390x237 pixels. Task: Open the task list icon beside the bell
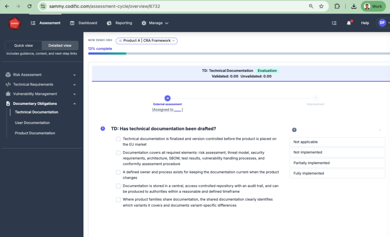coord(334,23)
